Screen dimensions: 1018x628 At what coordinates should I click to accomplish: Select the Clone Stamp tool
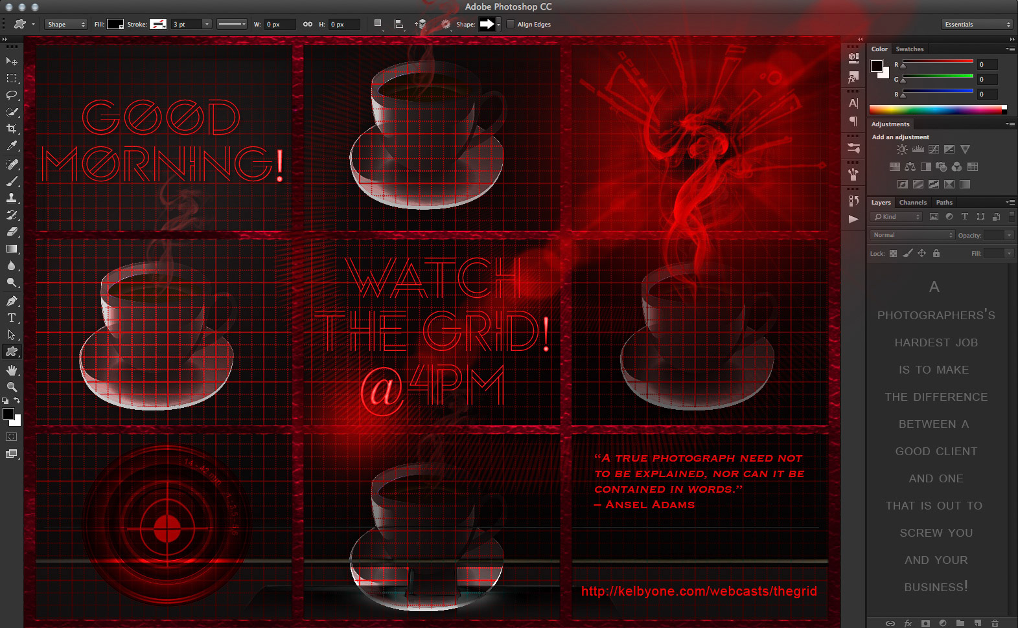click(12, 198)
